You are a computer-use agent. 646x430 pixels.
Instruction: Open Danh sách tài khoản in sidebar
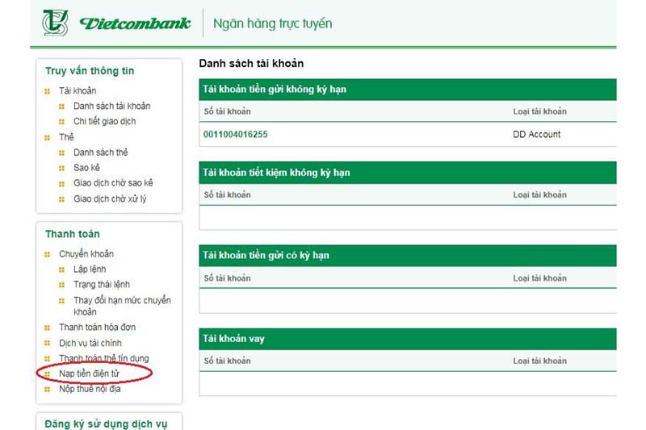coord(111,106)
